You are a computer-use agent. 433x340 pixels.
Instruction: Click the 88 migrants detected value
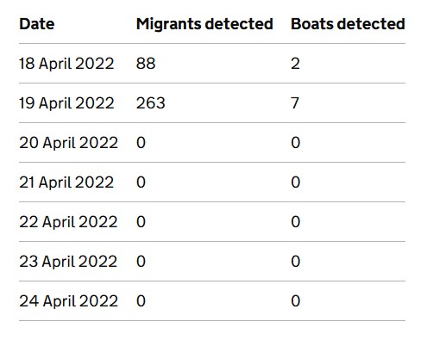coord(146,64)
